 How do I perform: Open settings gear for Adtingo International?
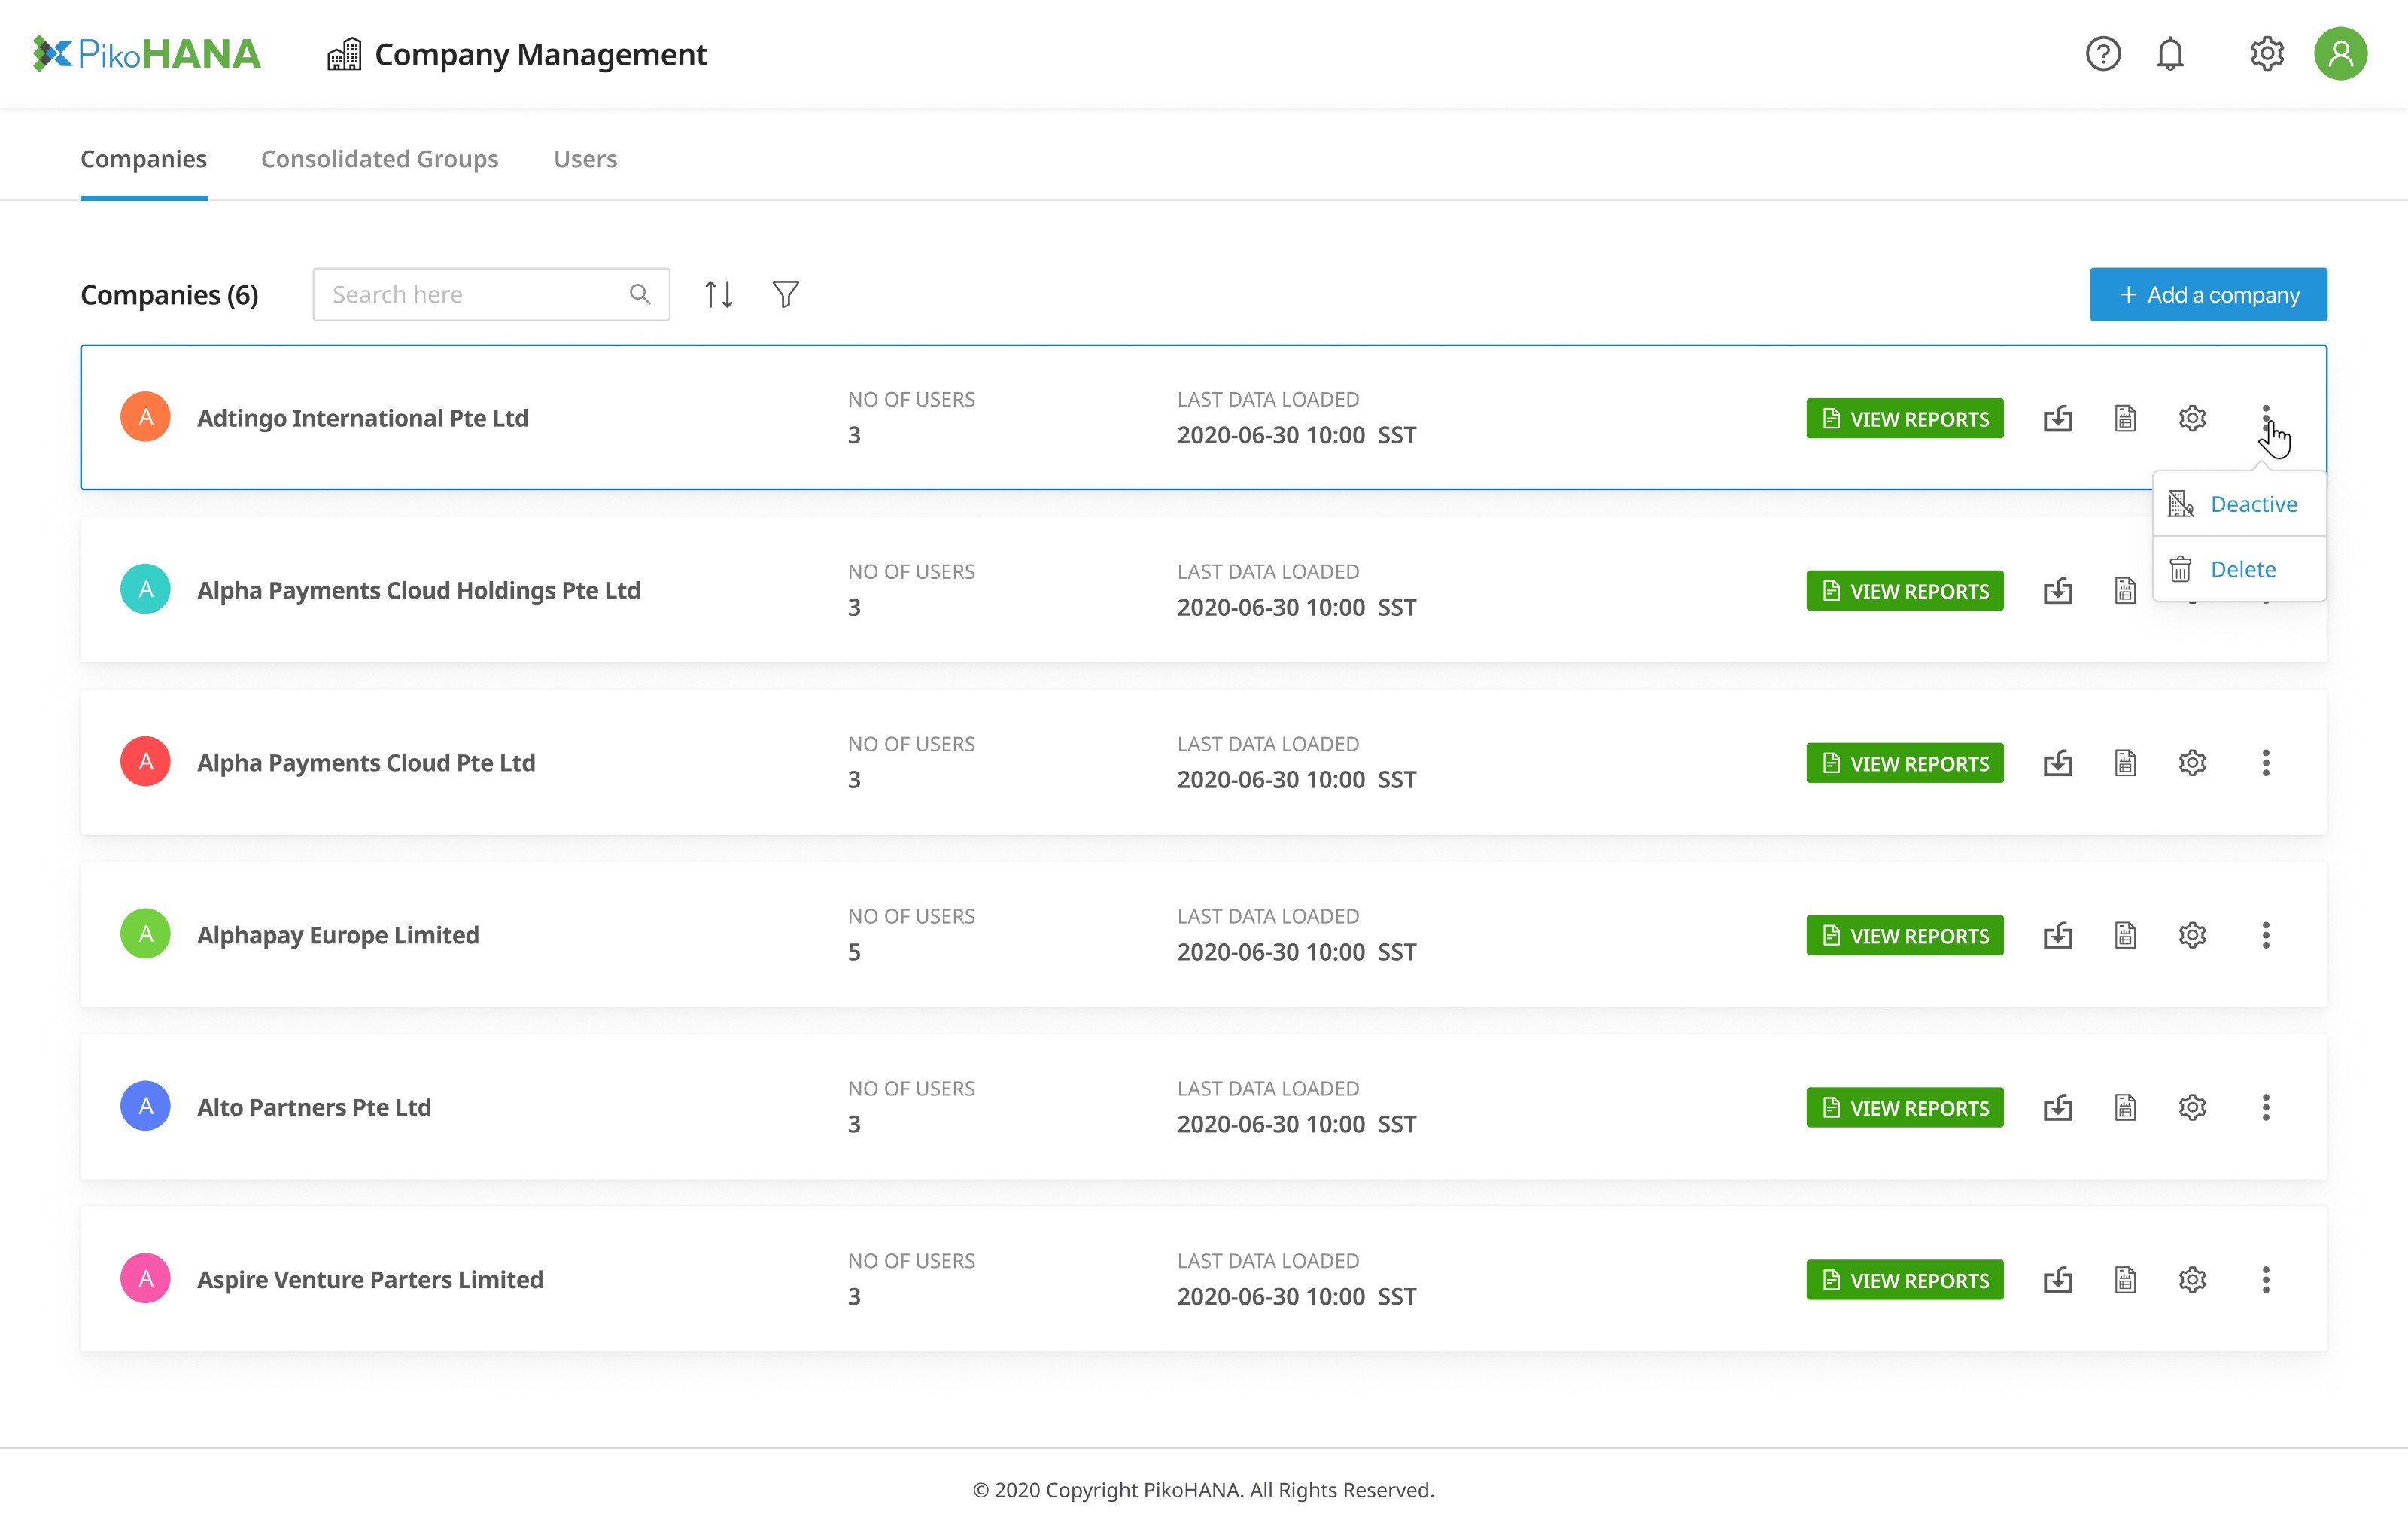[2192, 419]
